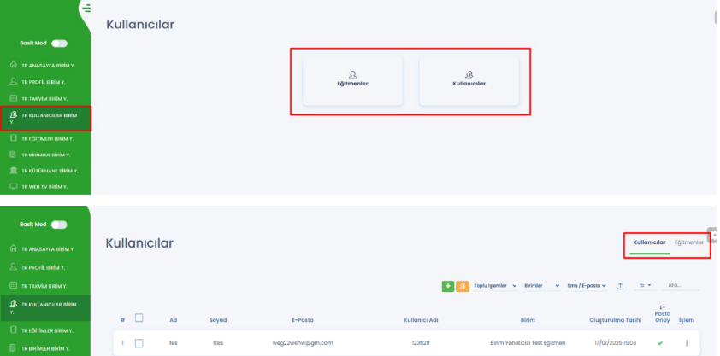Open TR Web TV Birim Y. monitor icon

(x=13, y=185)
